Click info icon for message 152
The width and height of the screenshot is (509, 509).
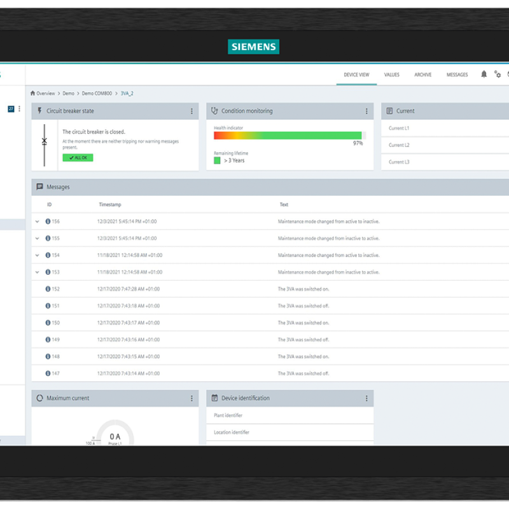tap(48, 289)
